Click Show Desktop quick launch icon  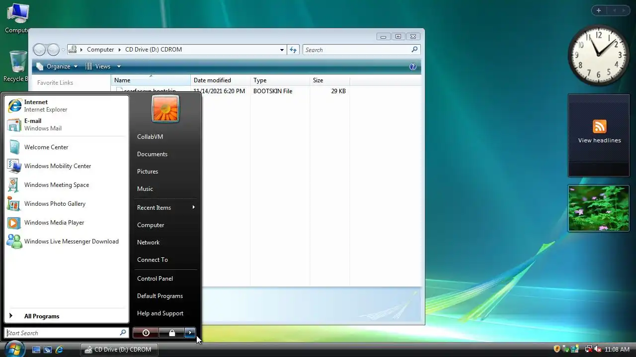[36, 350]
